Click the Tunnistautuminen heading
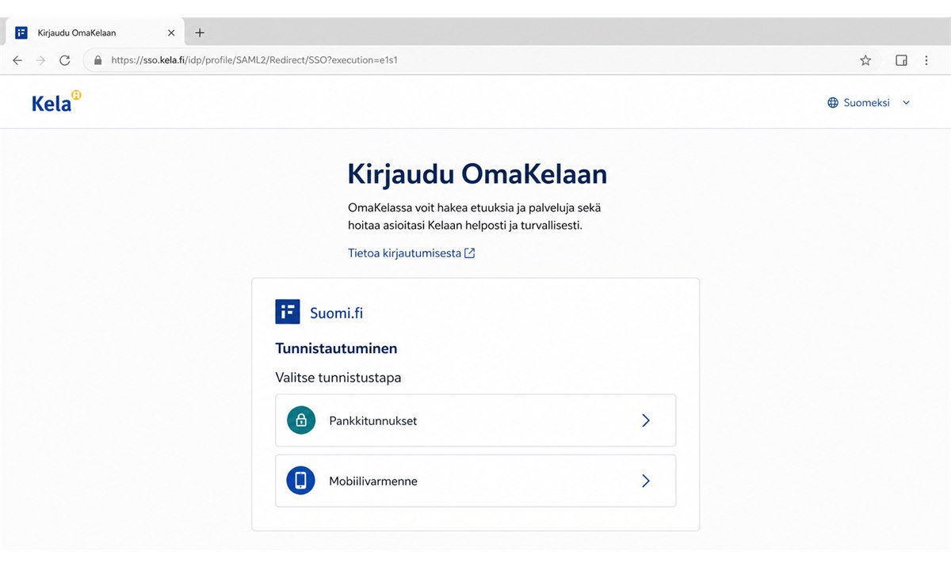The height and width of the screenshot is (570, 951). coord(336,348)
